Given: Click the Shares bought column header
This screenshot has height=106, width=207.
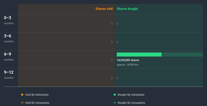Looking at the screenshot, I should (127, 9).
